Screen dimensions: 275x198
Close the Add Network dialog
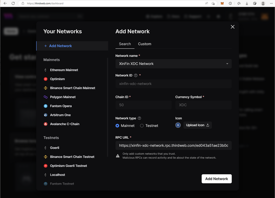[x=232, y=27]
